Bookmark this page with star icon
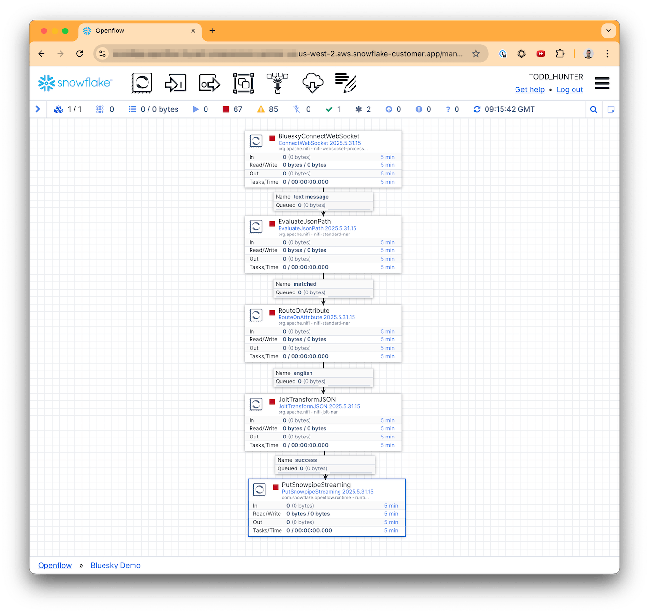 point(476,54)
